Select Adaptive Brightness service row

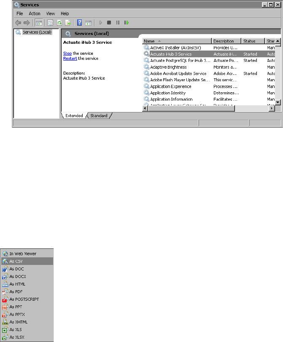[209, 67]
